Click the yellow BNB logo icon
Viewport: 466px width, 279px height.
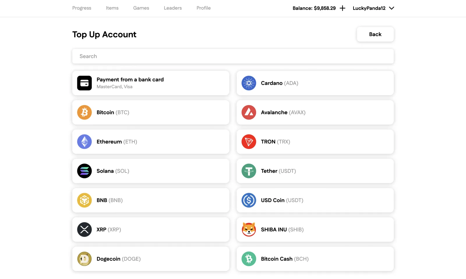pyautogui.click(x=84, y=200)
